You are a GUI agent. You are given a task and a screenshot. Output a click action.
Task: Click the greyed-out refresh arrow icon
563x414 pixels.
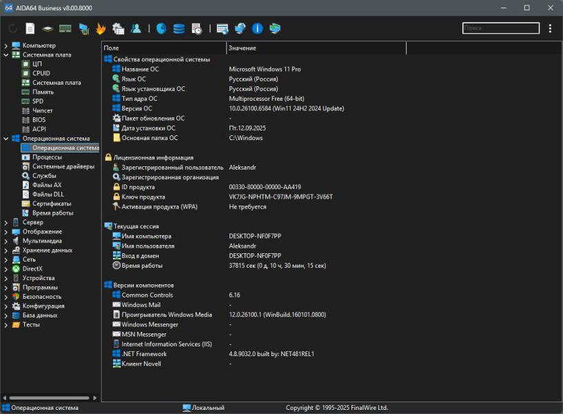pyautogui.click(x=12, y=28)
